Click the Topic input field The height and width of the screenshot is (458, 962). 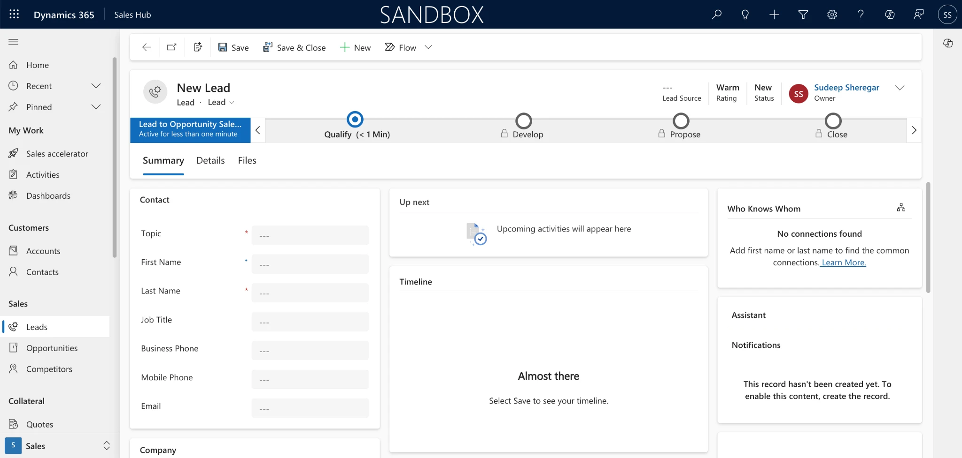(310, 235)
